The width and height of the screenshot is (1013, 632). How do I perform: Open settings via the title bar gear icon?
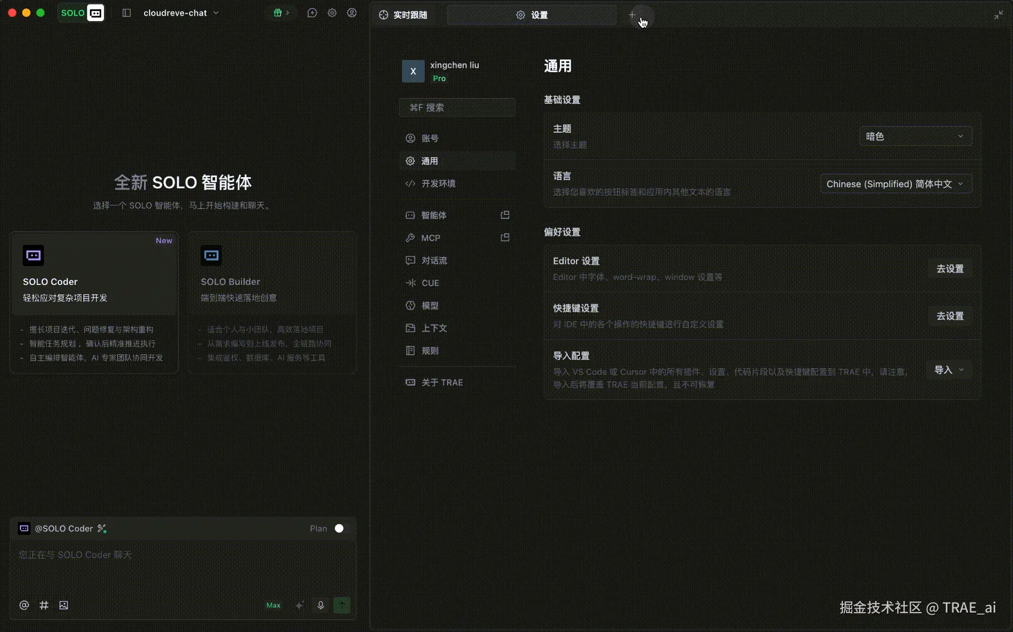332,13
